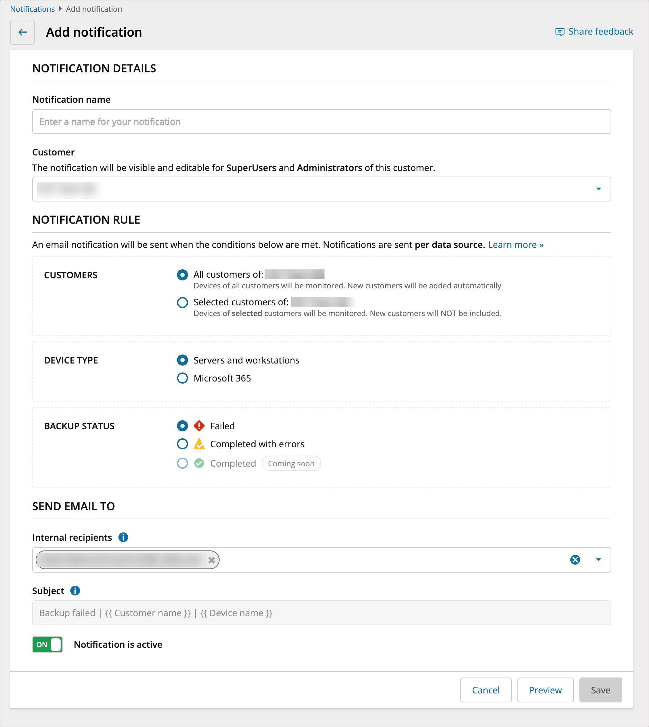This screenshot has width=649, height=727.
Task: Click the Subject info icon
Action: (x=75, y=591)
